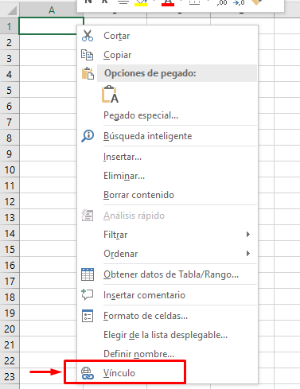Screen dimensions: 300x389
Task: Click the Cortar scissors icon
Action: [88, 36]
